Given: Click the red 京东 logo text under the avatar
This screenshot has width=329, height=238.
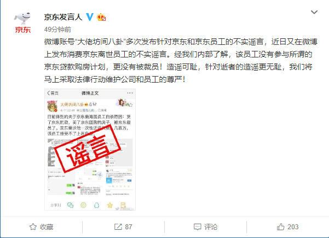Looking at the screenshot, I should click(22, 30).
